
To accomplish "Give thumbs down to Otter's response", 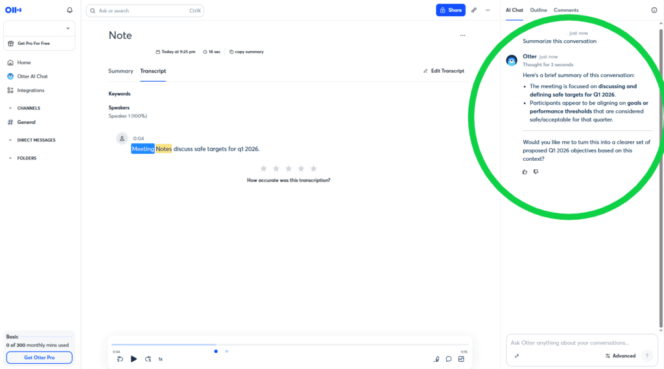I will [536, 172].
